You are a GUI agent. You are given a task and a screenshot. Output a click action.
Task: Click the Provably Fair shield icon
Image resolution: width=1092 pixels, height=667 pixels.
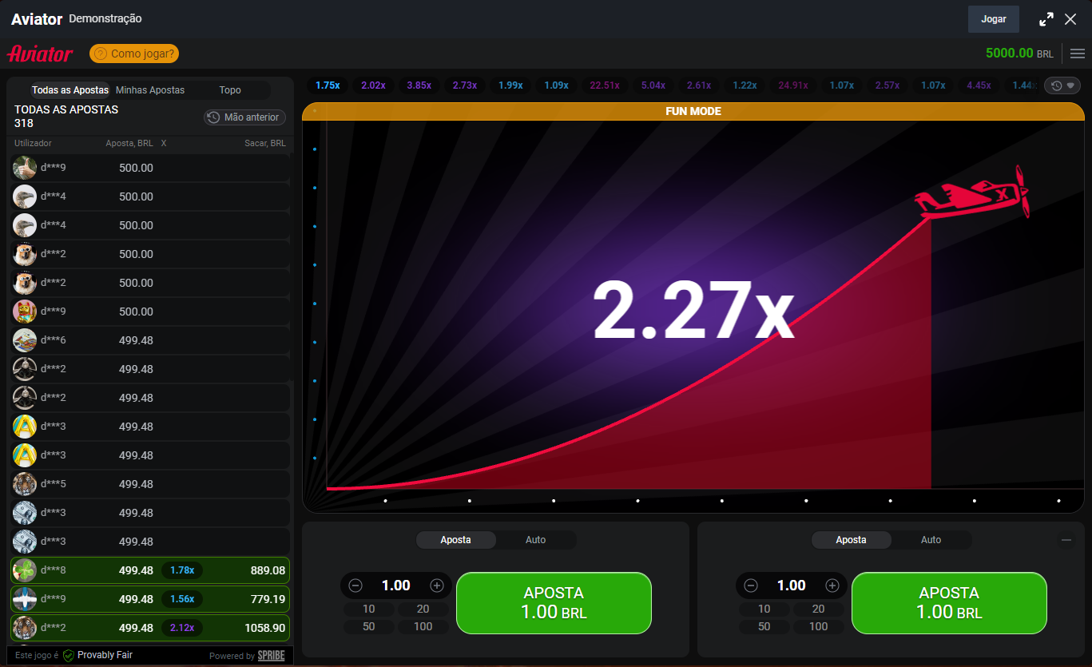[x=69, y=656]
